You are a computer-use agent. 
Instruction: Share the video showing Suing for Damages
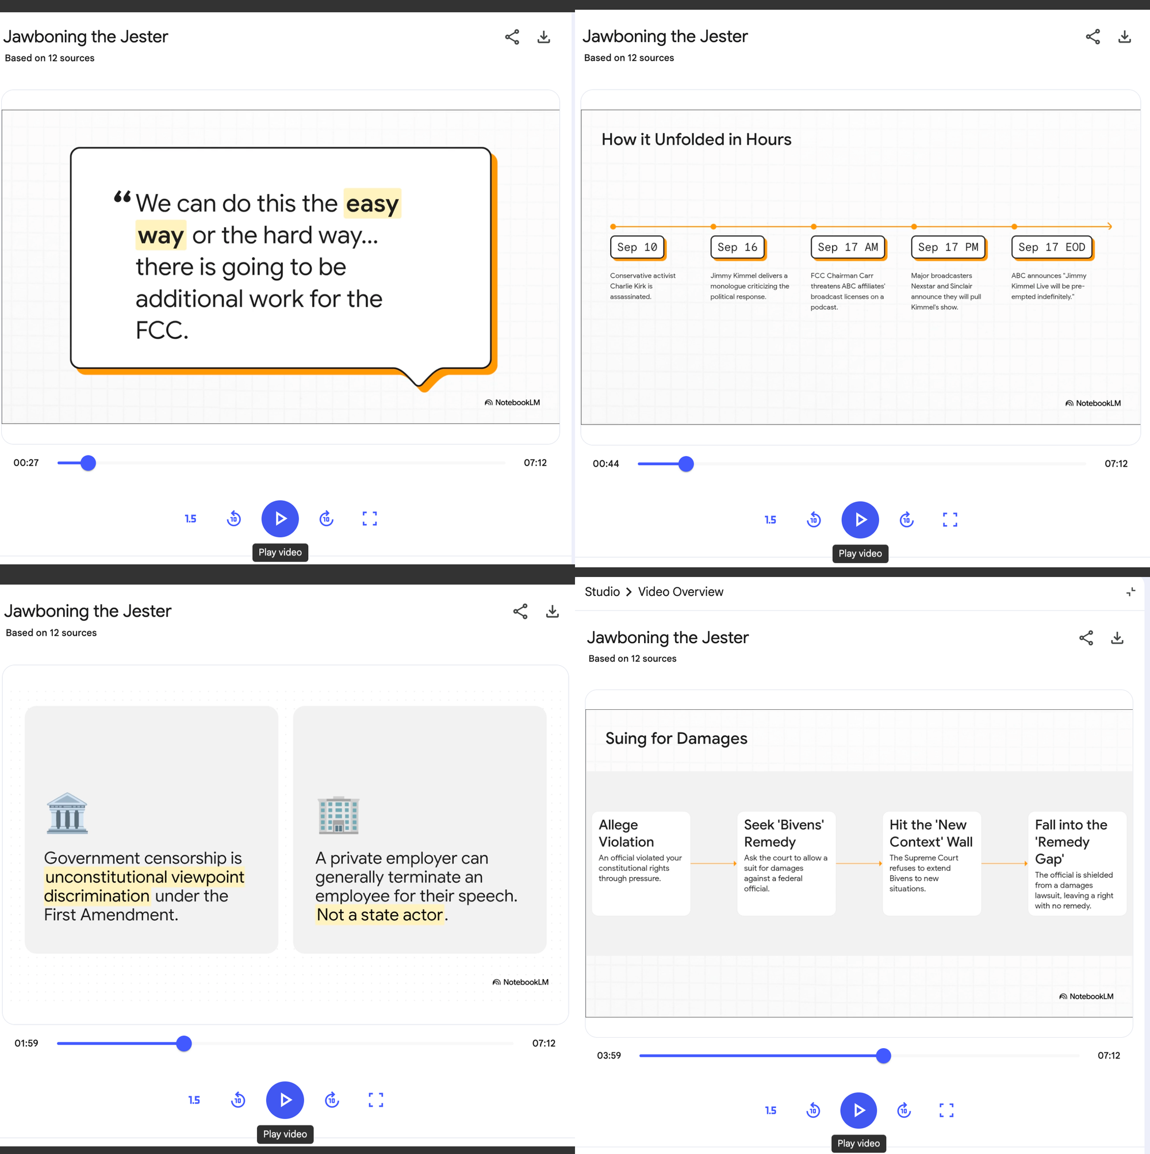1086,638
